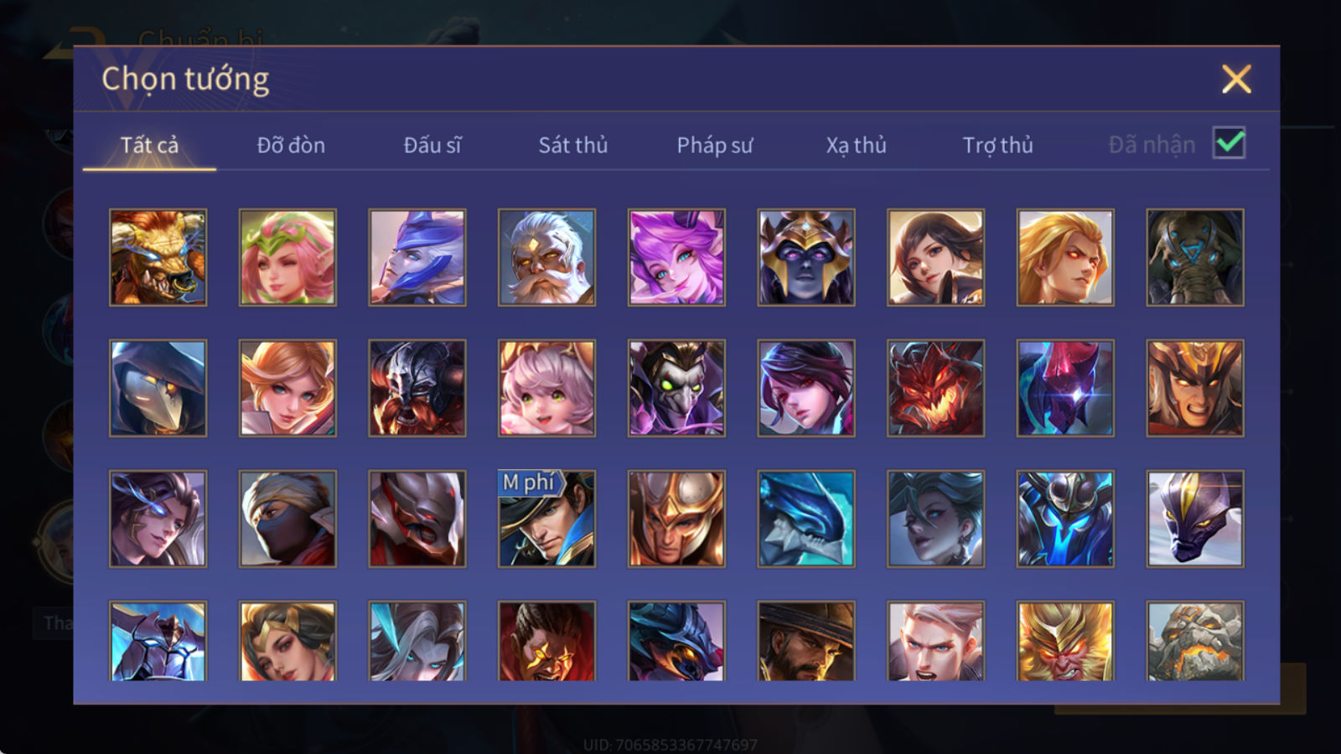Image resolution: width=1341 pixels, height=754 pixels.
Task: Choose the pink-haired girl with green headband
Action: coord(287,257)
